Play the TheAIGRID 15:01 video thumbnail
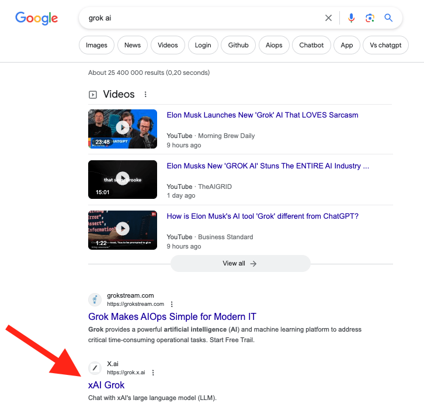 123,180
